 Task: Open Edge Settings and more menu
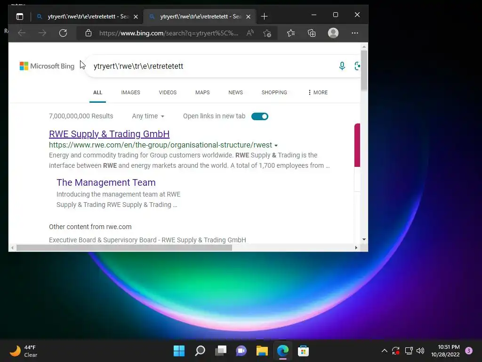[355, 33]
